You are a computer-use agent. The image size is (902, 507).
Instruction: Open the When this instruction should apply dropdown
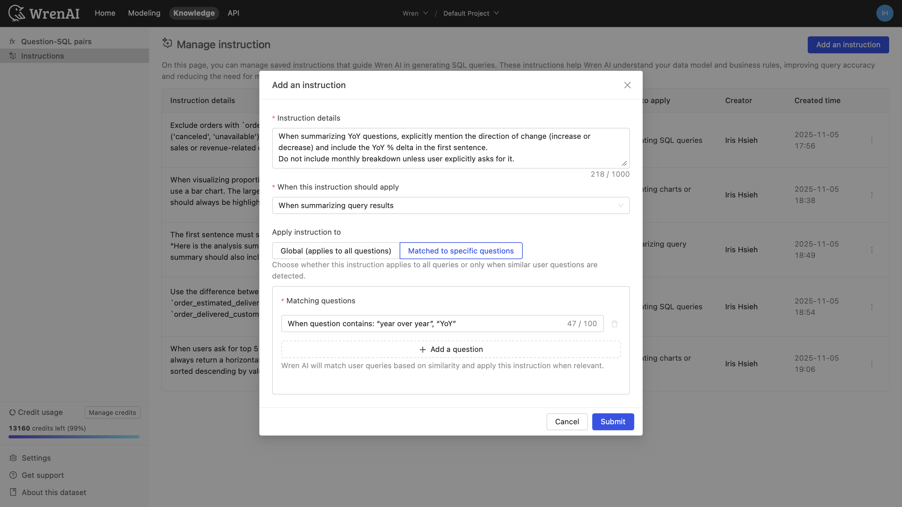[451, 205]
